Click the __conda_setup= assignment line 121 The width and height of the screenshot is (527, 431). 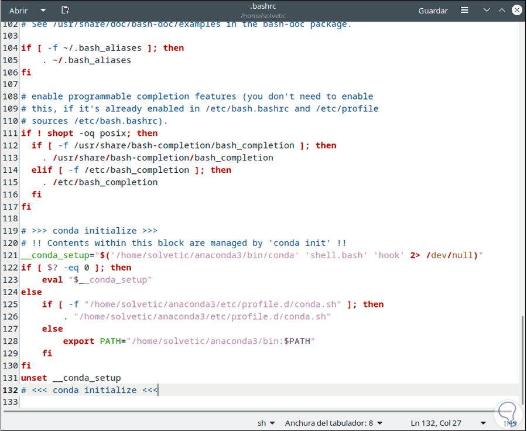click(252, 255)
